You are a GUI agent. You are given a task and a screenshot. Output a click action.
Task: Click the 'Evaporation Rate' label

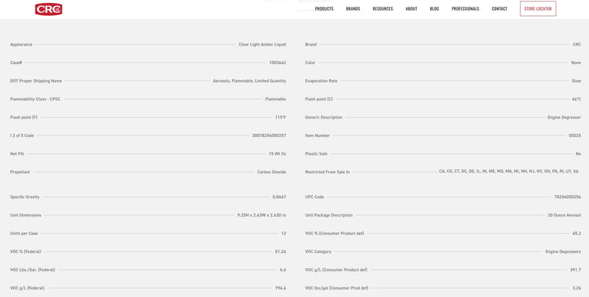click(x=321, y=81)
